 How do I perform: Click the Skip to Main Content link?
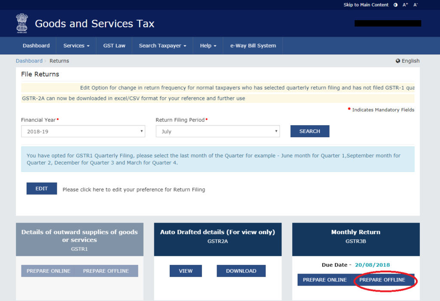point(366,5)
